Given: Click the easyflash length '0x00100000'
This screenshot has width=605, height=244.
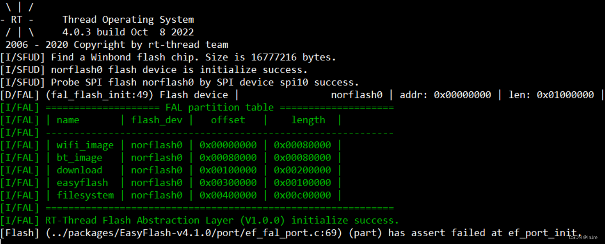Looking at the screenshot, I should [302, 183].
